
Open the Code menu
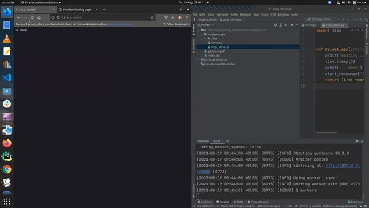tap(234, 14)
